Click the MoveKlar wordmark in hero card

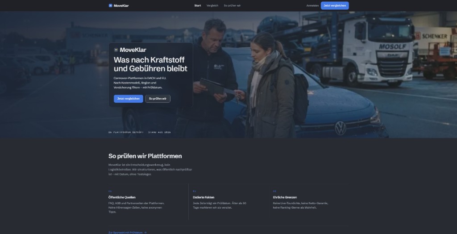[133, 50]
